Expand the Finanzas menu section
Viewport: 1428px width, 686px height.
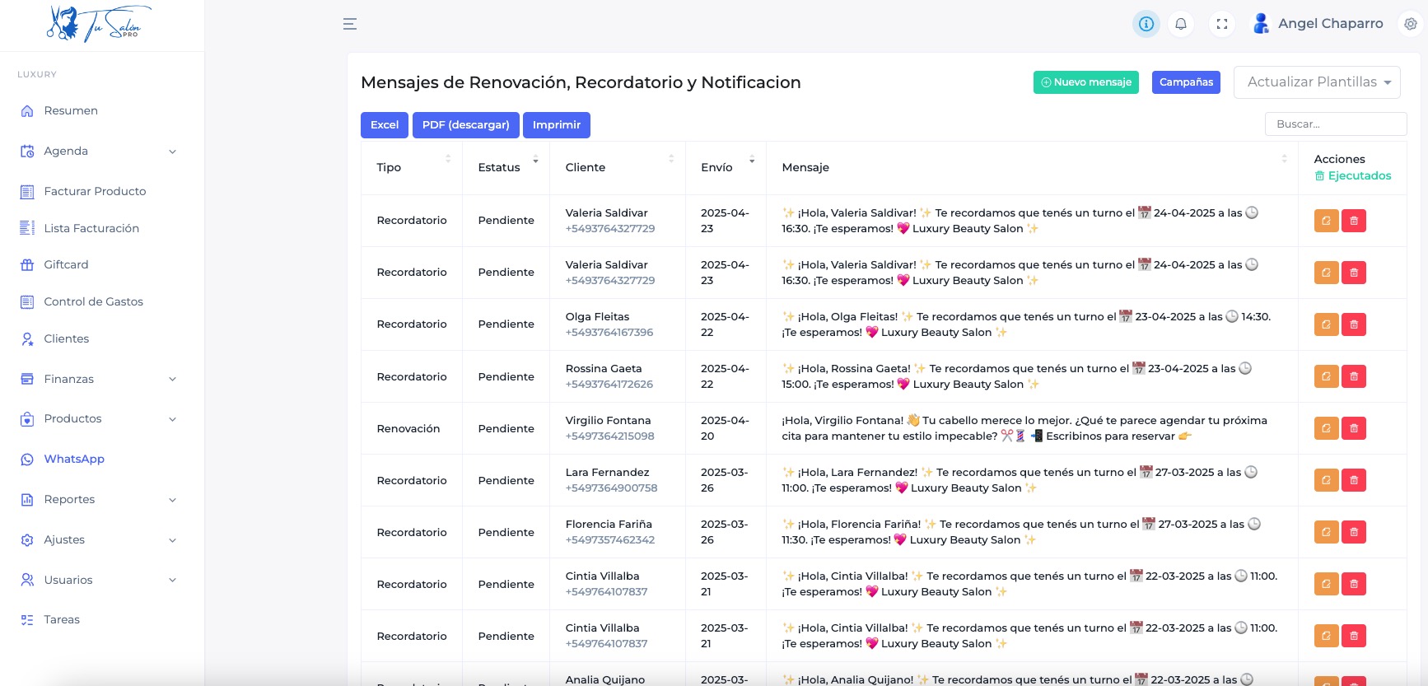(x=99, y=379)
